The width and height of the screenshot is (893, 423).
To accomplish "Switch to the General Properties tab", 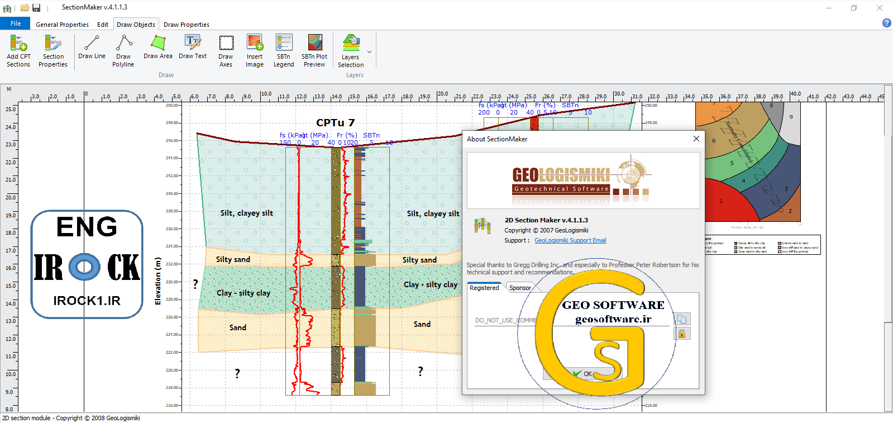I will [62, 25].
